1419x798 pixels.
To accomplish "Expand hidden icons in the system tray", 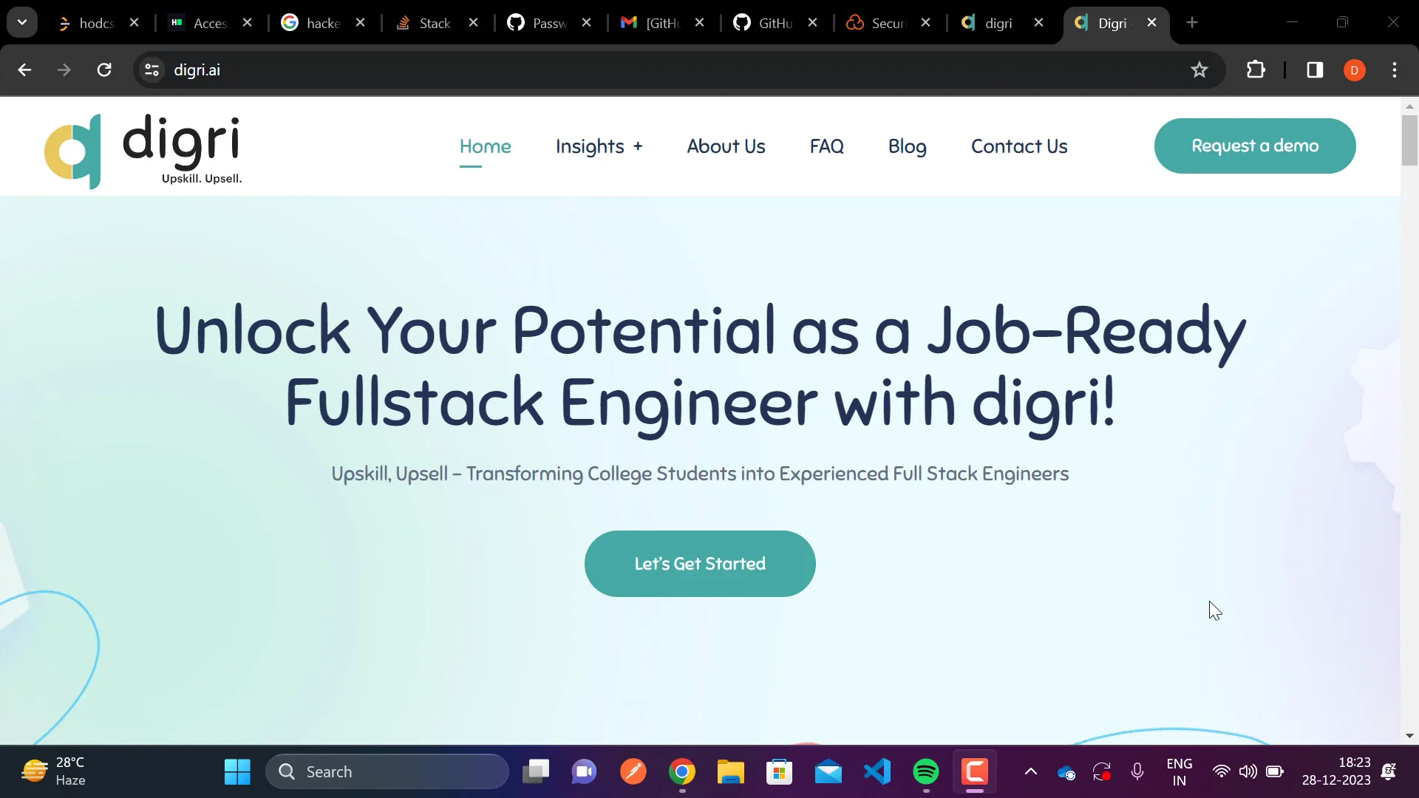I will click(x=1030, y=771).
